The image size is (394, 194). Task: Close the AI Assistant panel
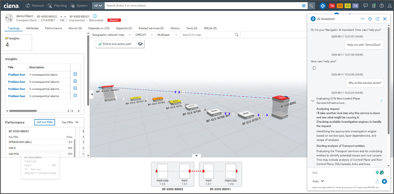click(385, 19)
